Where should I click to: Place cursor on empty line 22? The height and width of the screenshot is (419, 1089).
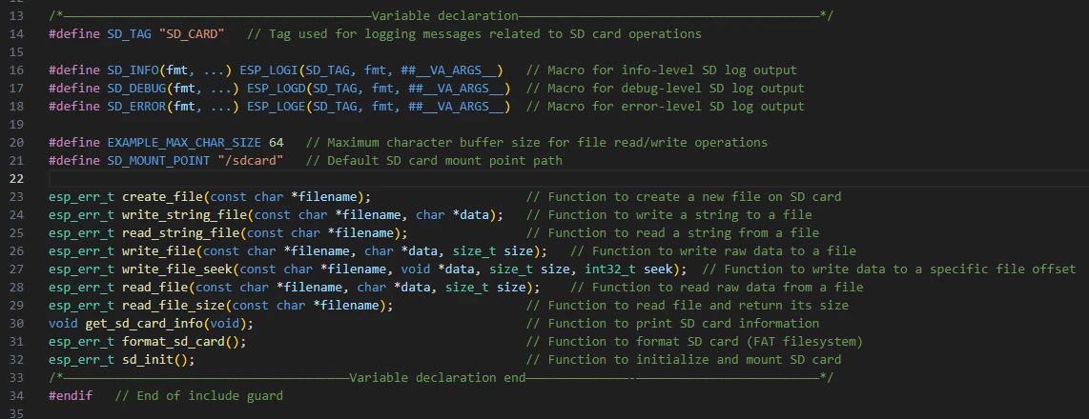pos(286,179)
